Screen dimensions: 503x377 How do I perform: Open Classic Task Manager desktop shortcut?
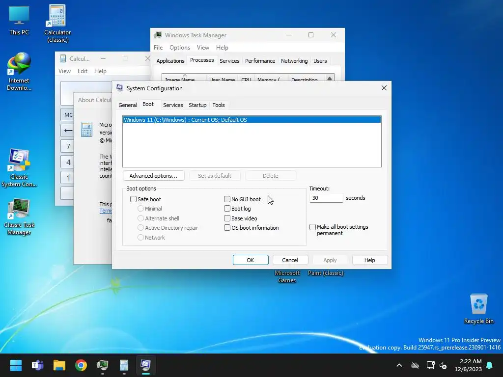(x=19, y=216)
